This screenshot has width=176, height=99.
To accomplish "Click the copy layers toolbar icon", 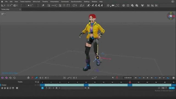I will pos(132,5).
